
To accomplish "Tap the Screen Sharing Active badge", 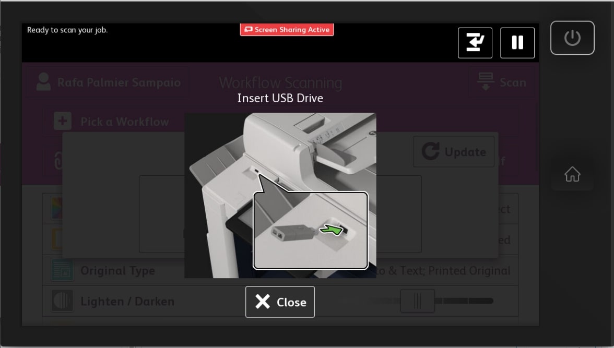I will tap(287, 30).
